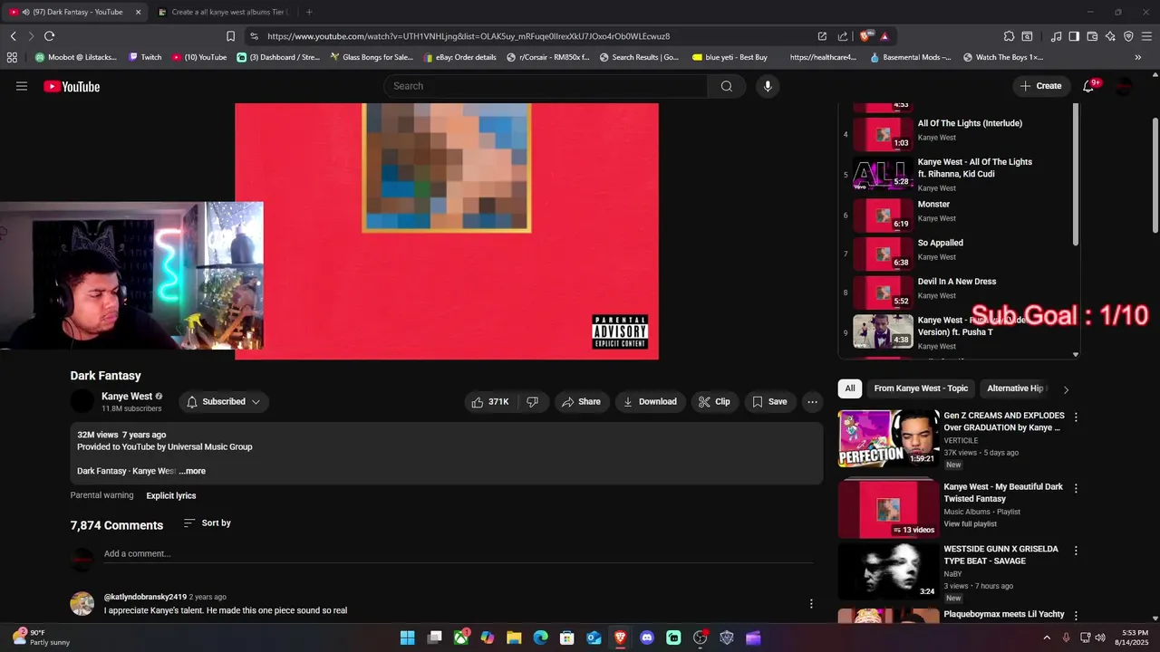Open browser extensions puzzle icon
The height and width of the screenshot is (652, 1160).
pos(1009,36)
